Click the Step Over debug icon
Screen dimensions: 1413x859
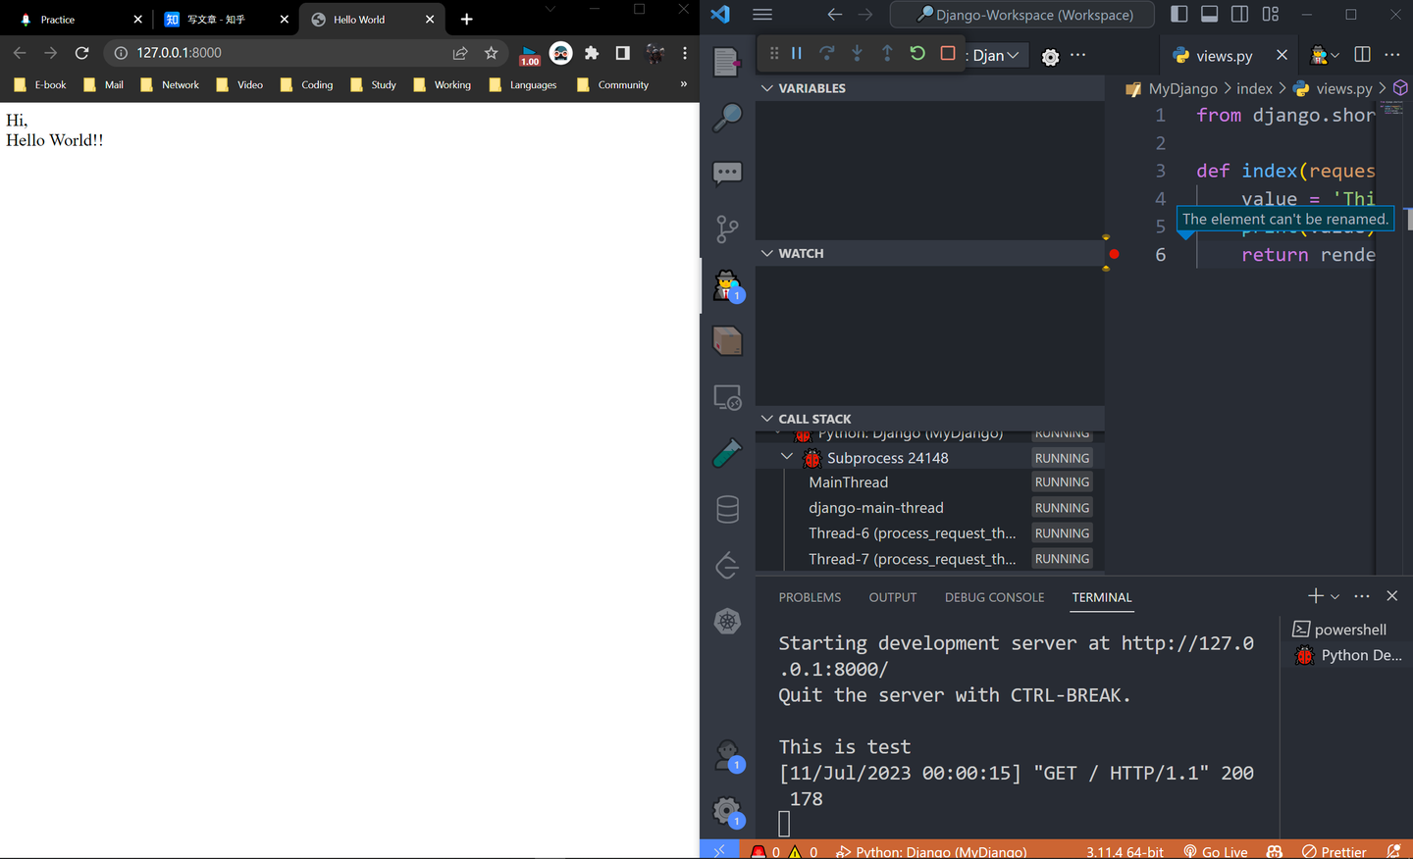click(x=827, y=53)
